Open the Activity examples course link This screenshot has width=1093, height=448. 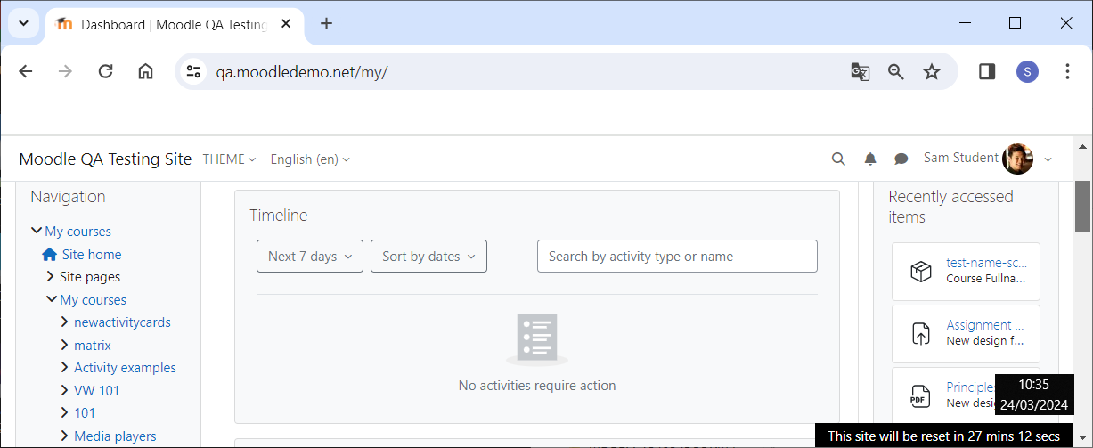click(x=125, y=368)
